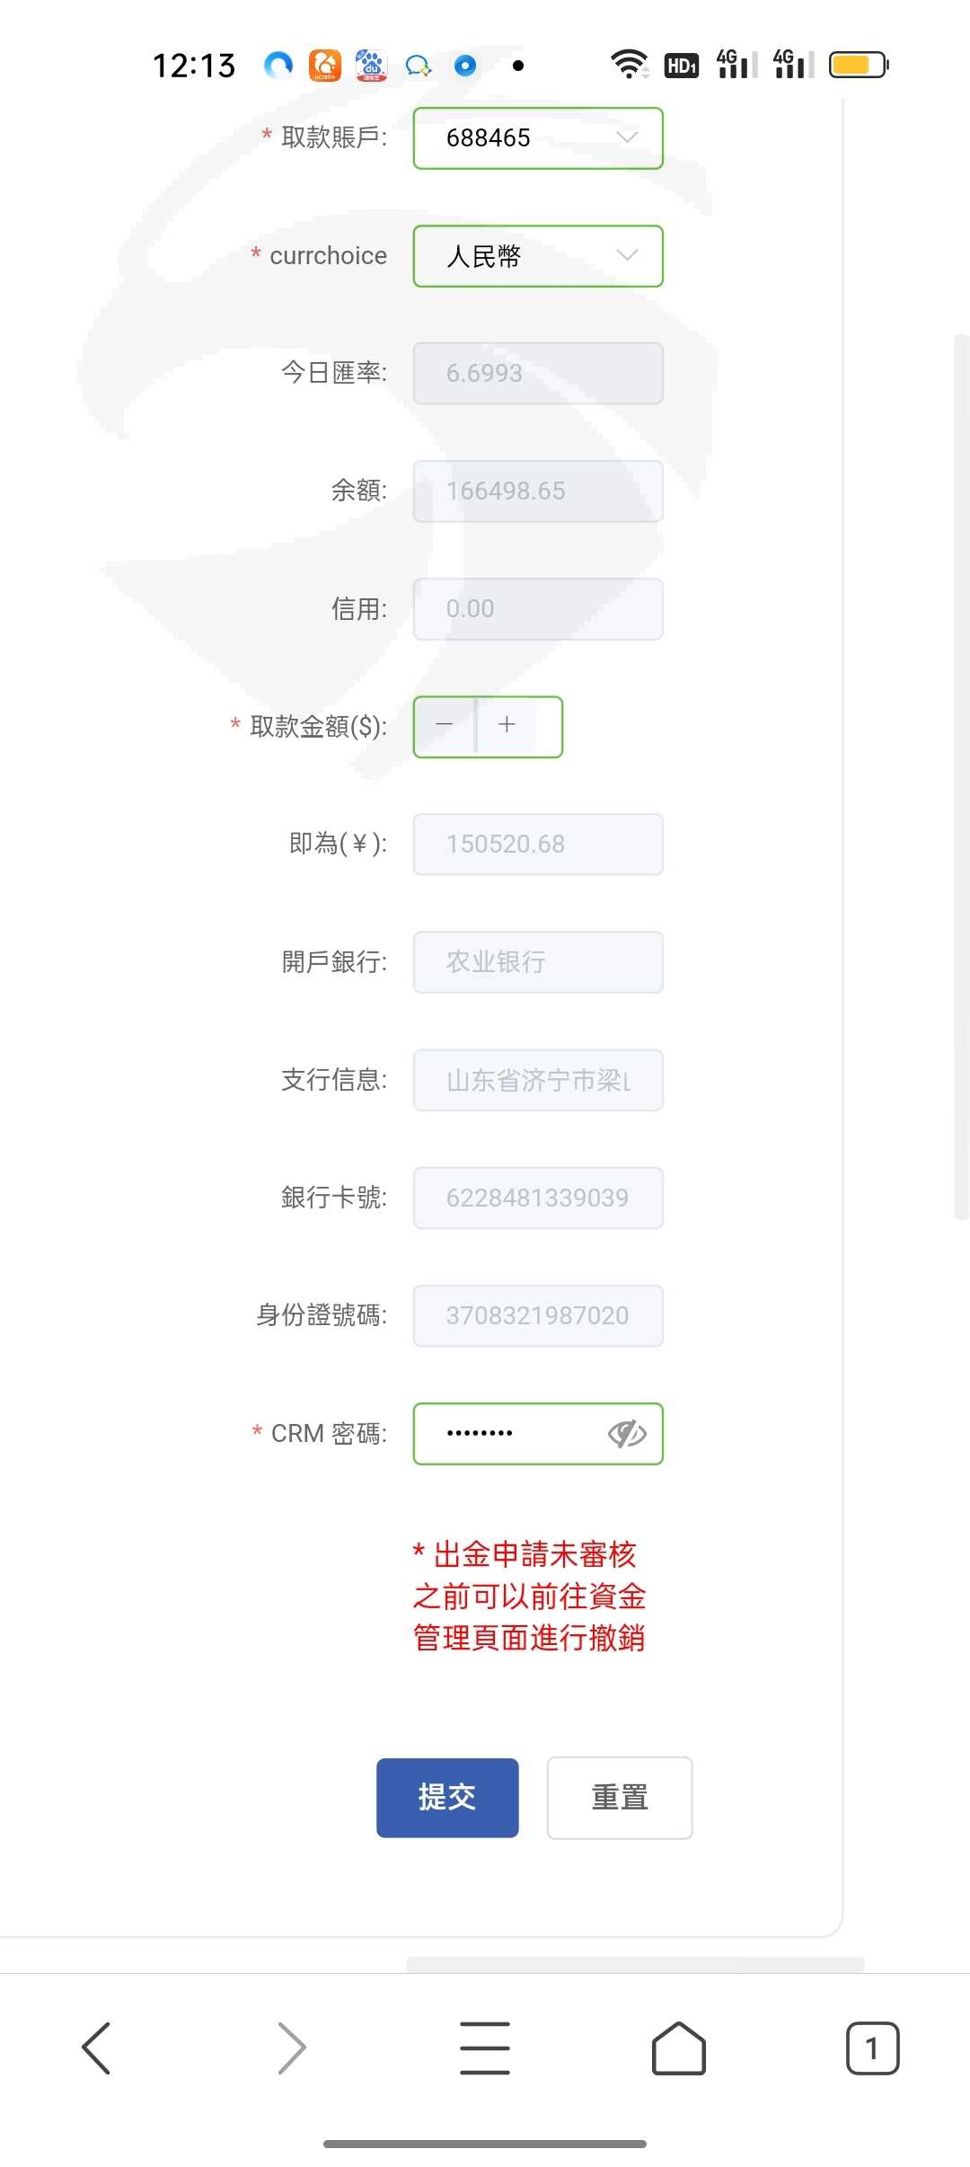970x2167 pixels.
Task: Decrease withdrawal amount with minus button
Action: point(445,725)
